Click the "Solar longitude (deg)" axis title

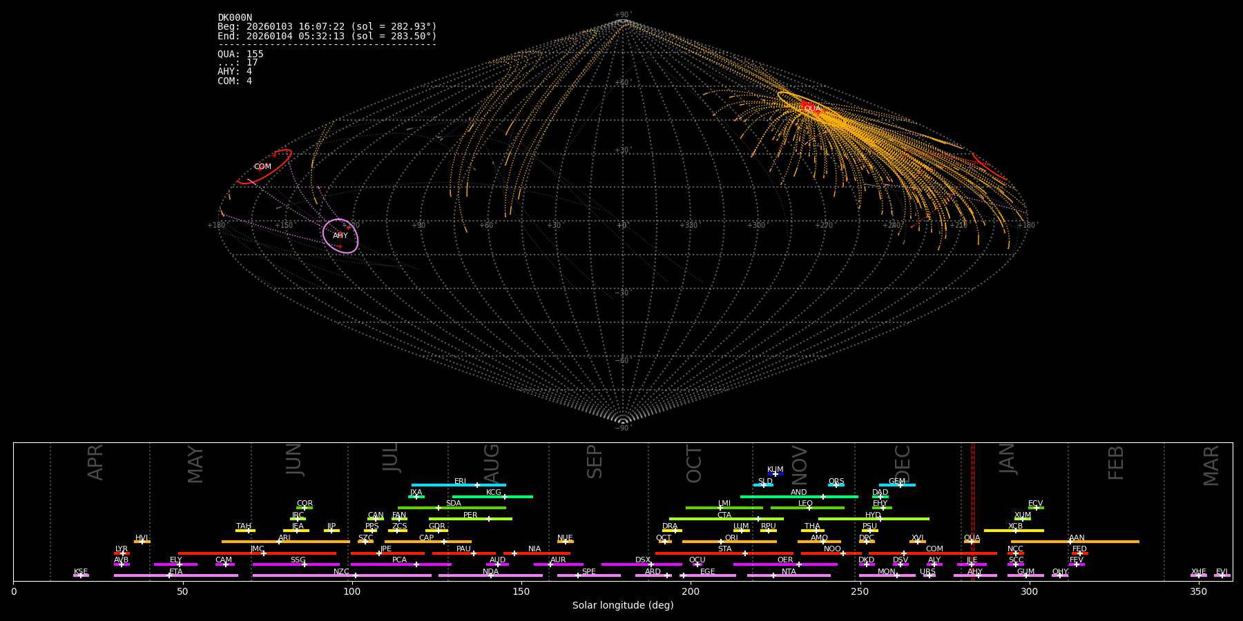(x=622, y=606)
